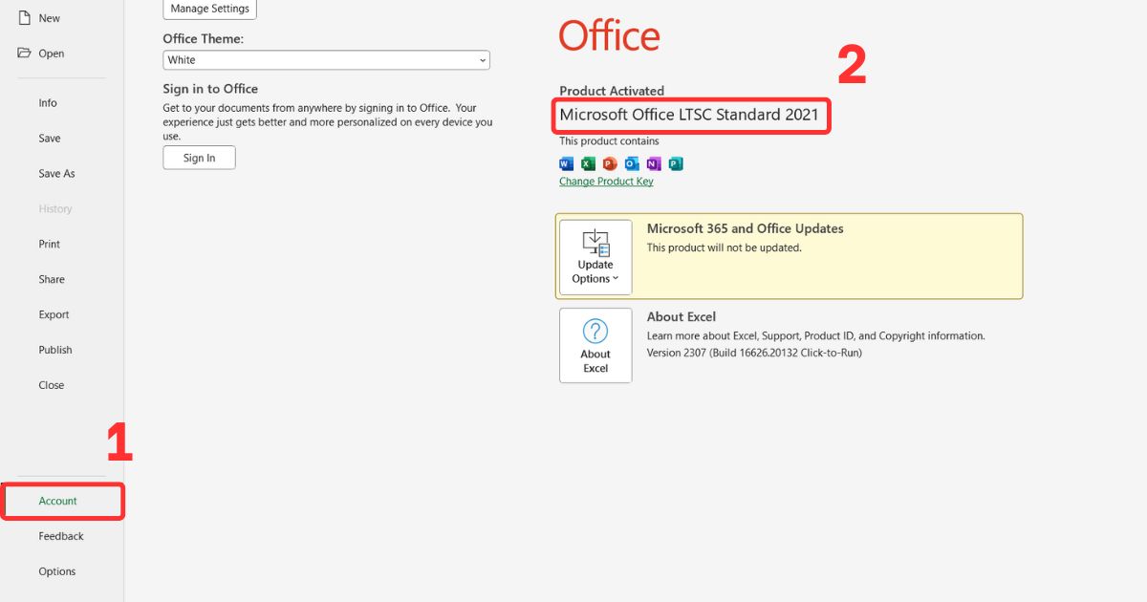Click the OneNote app icon under product contains
Viewport: 1147px width, 602px height.
pyautogui.click(x=654, y=163)
